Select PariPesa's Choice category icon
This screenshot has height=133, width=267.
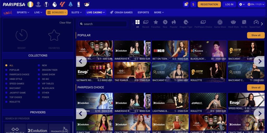click(203, 24)
